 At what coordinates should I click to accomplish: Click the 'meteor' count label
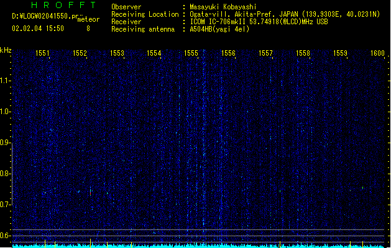[88, 19]
